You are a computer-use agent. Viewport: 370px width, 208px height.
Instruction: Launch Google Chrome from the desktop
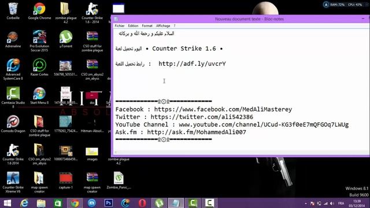click(x=39, y=12)
